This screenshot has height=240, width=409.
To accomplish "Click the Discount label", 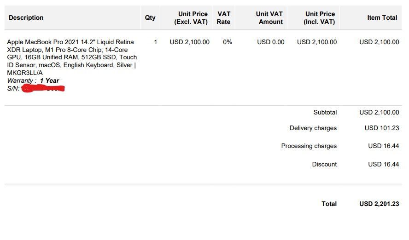I will coord(324,164).
